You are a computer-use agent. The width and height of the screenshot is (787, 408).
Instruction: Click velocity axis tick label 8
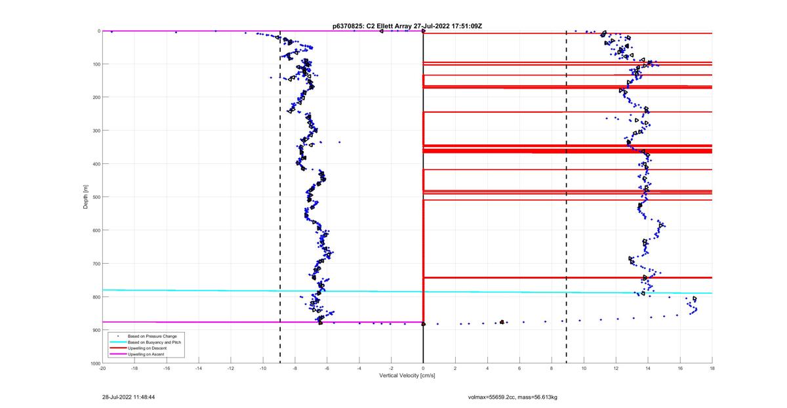[x=552, y=369]
